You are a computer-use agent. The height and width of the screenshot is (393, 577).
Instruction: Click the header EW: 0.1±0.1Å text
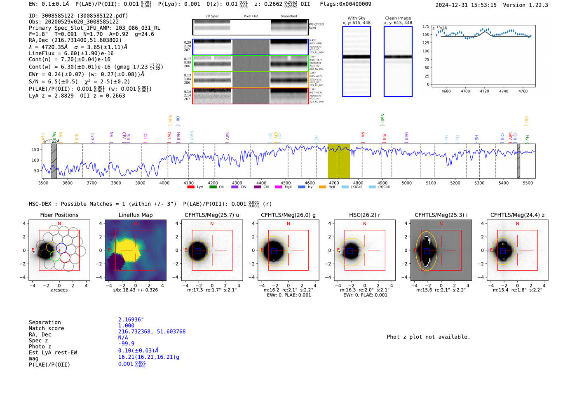[49, 4]
